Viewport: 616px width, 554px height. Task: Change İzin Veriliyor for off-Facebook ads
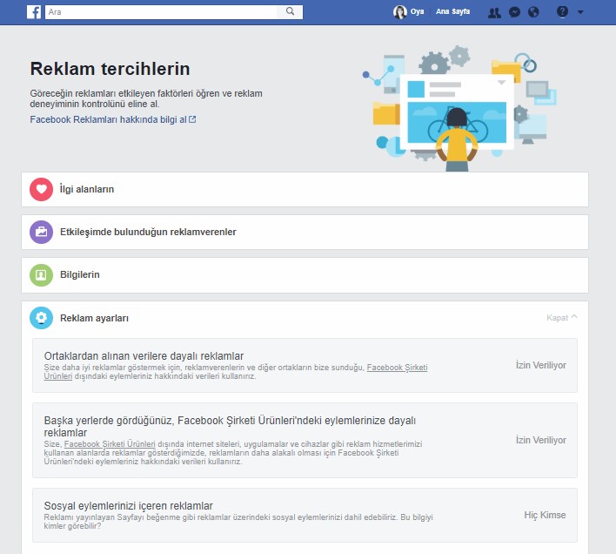pyautogui.click(x=541, y=440)
